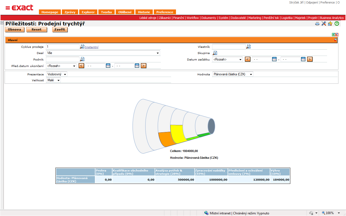The height and width of the screenshot is (216, 346).
Task: Open the Lidské zdroje menu
Action: [148, 18]
